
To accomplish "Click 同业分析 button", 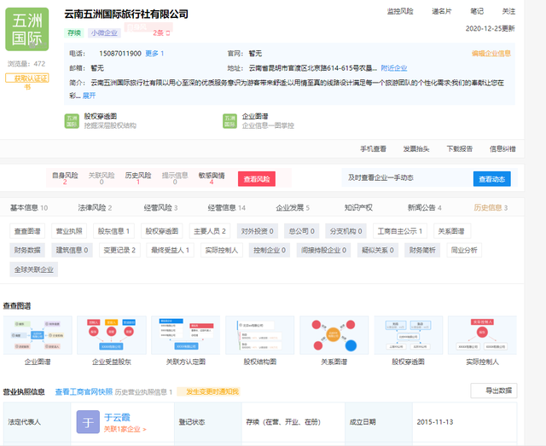I will point(464,250).
